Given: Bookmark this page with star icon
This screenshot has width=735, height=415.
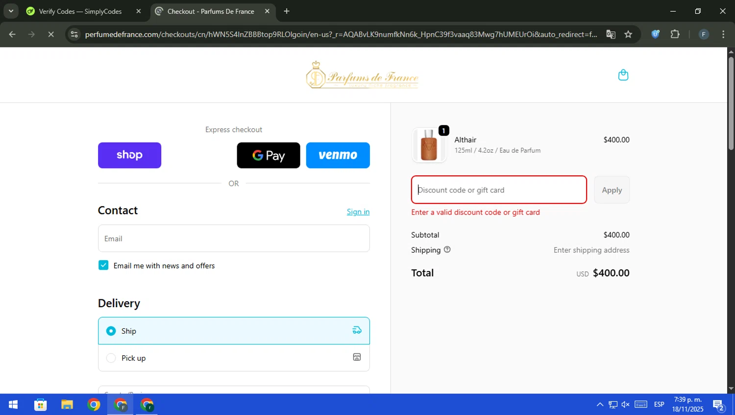Looking at the screenshot, I should [x=628, y=34].
